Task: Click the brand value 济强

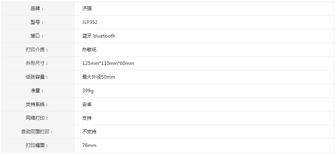Action: (x=87, y=9)
